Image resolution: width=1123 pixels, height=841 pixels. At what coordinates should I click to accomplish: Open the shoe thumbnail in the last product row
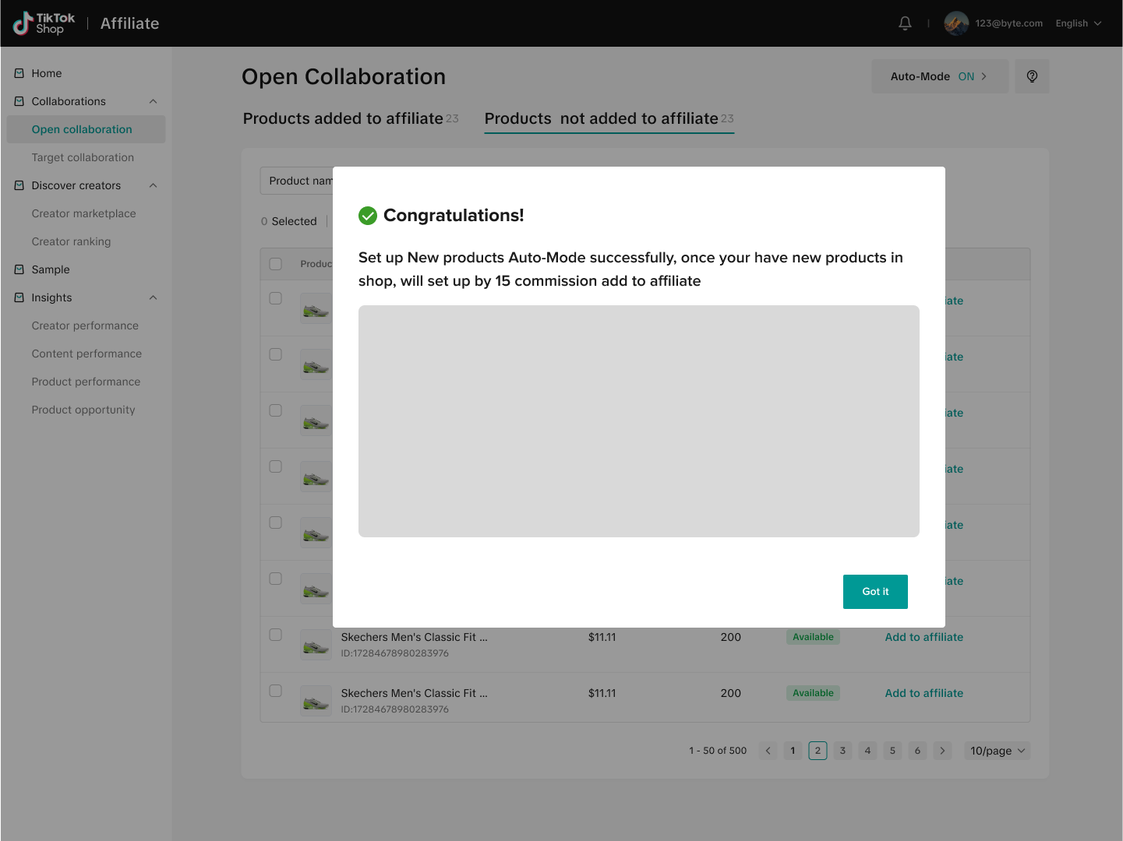point(316,701)
